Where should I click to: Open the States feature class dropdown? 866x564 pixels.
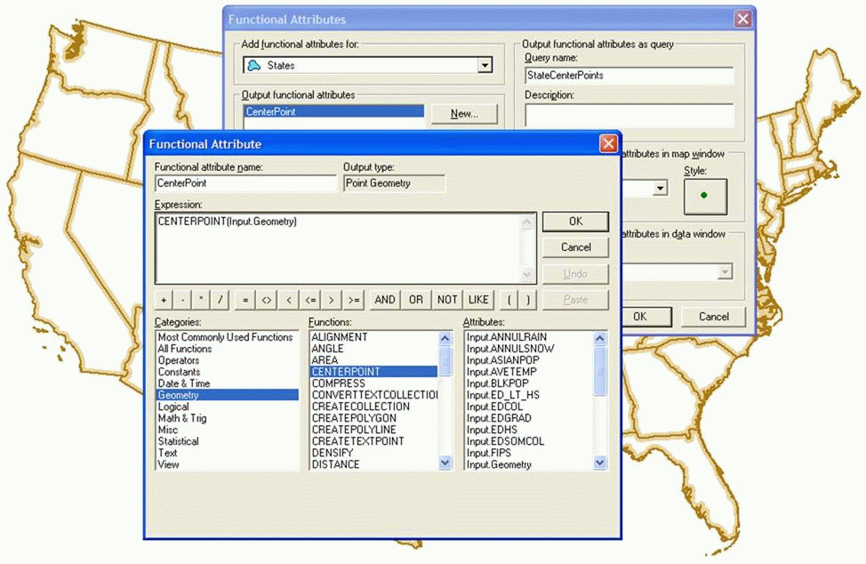485,66
